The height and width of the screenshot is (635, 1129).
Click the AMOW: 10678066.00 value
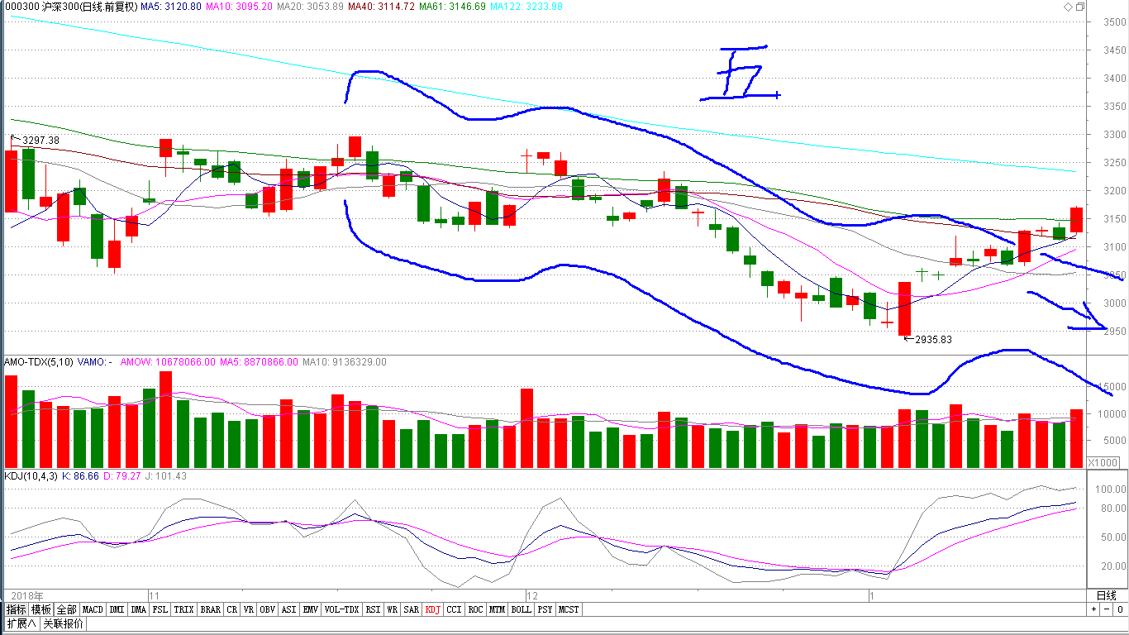pyautogui.click(x=168, y=362)
